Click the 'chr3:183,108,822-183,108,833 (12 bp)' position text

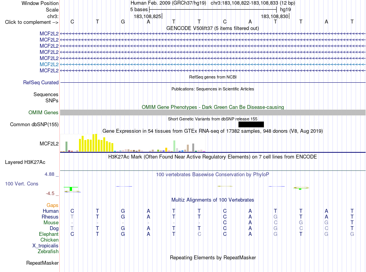pos(253,3)
